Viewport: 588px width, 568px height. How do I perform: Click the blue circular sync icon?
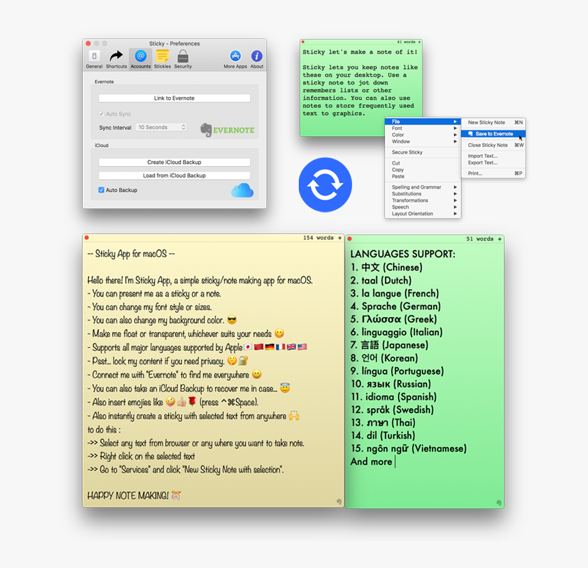click(325, 184)
